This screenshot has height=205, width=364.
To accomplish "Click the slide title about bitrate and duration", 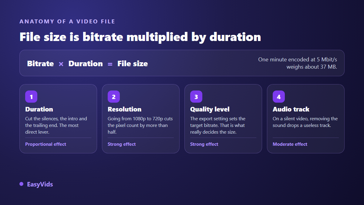I will point(140,37).
